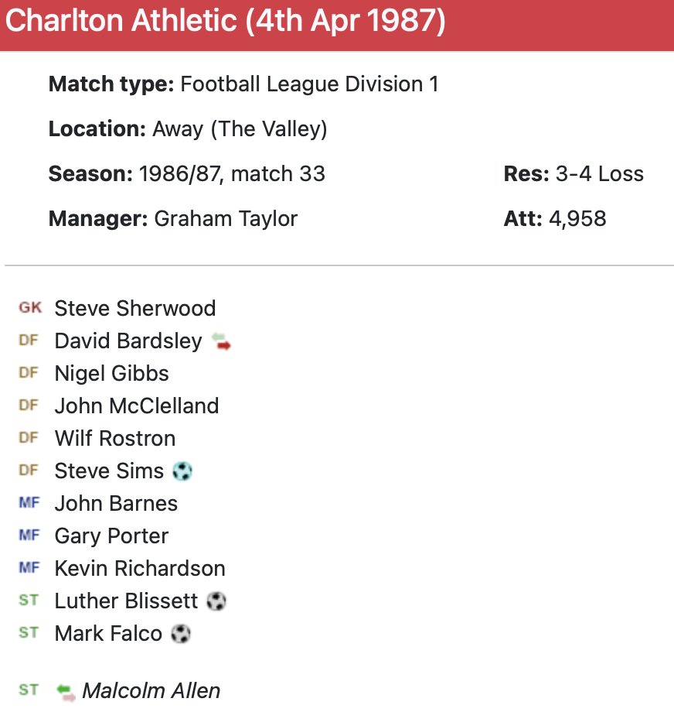Click manager name Graham Taylor
674x712 pixels.
pos(226,219)
